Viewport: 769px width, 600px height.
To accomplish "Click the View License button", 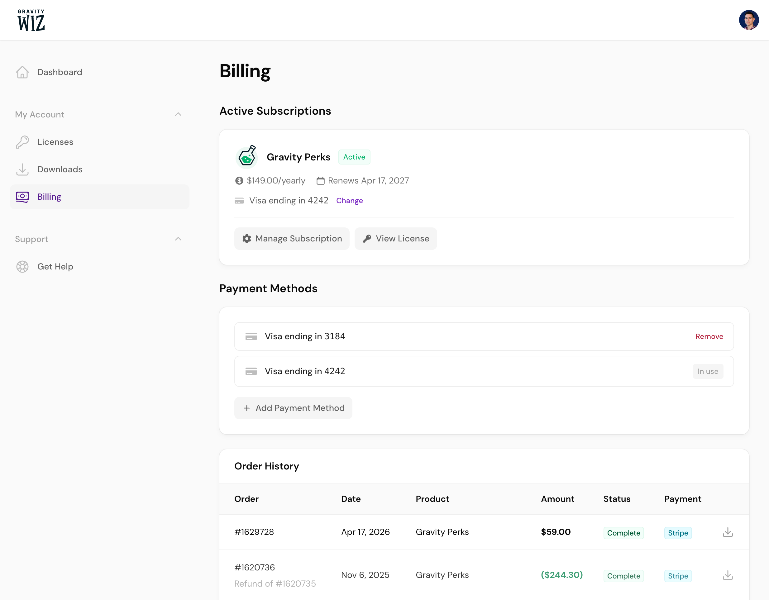I will (x=396, y=239).
